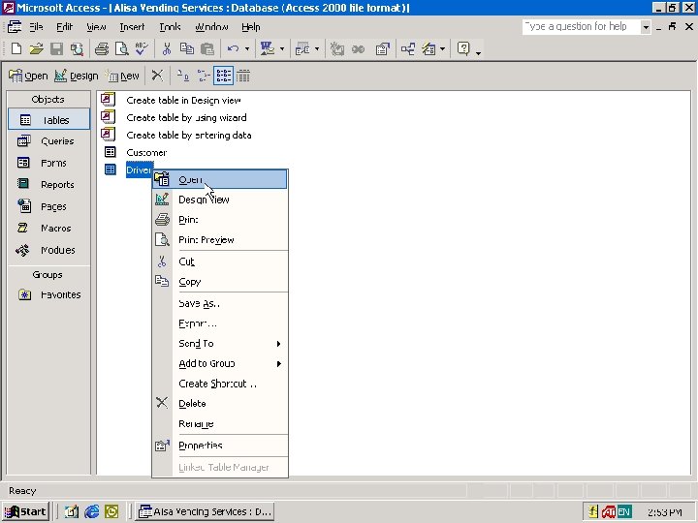The image size is (698, 523).
Task: Open the View menu
Action: click(x=96, y=27)
